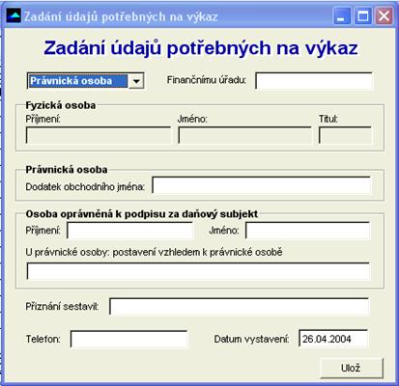Click Příjmení field under Osoba oprávněná

pyautogui.click(x=130, y=231)
